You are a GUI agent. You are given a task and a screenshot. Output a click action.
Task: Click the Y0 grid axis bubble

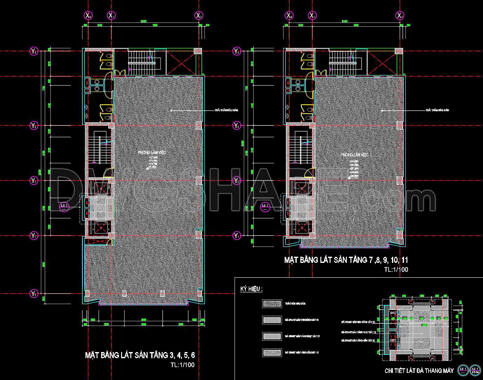[34, 294]
